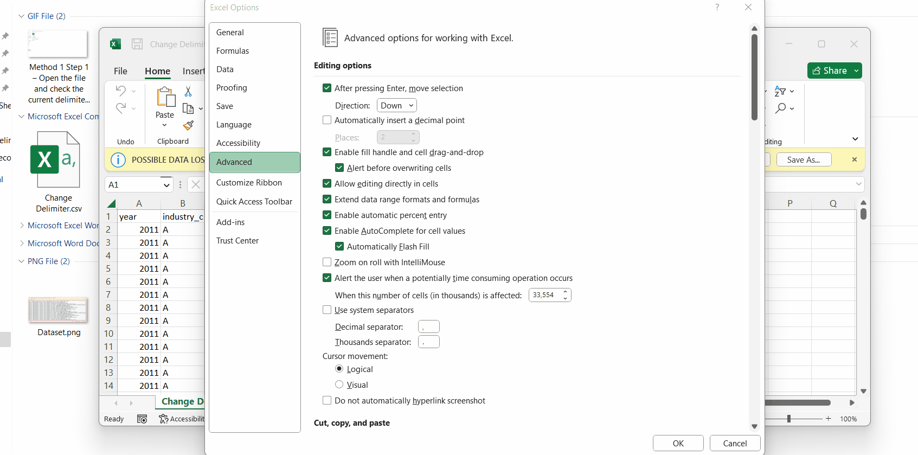Select the Format Painter icon

(188, 126)
